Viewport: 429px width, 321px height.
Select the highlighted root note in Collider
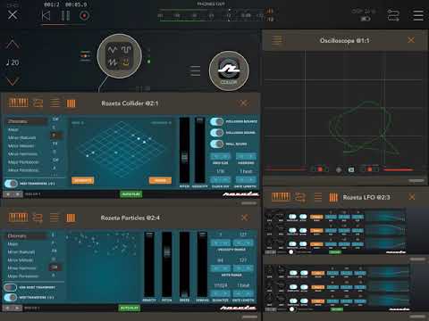[x=55, y=136]
